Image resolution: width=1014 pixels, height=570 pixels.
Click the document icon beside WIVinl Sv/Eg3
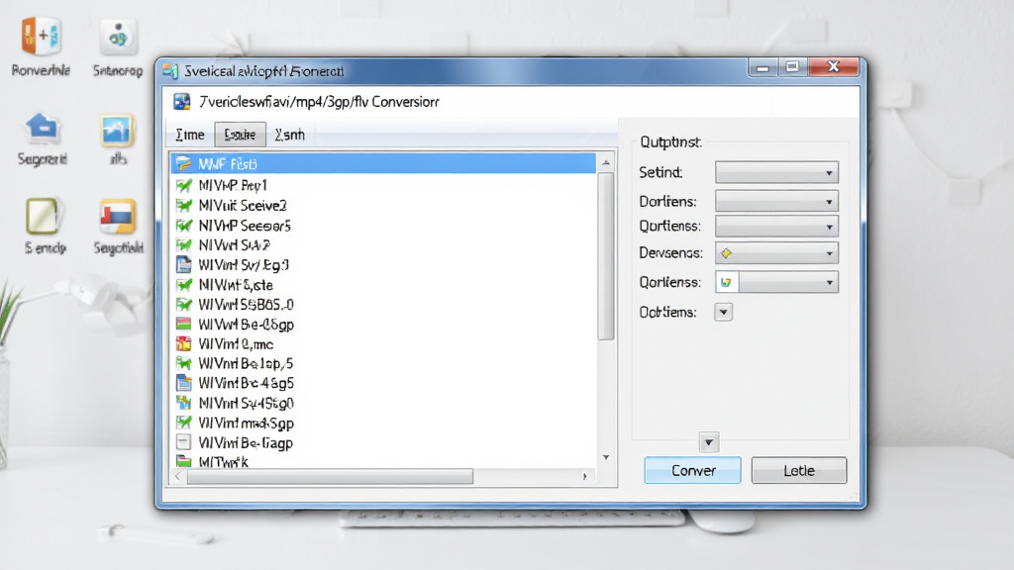click(x=183, y=264)
